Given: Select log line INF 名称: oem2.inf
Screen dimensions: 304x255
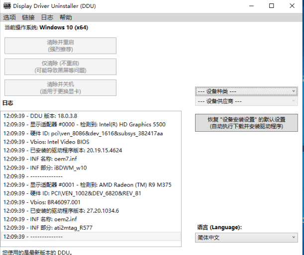Looking at the screenshot, I should coord(91,219).
